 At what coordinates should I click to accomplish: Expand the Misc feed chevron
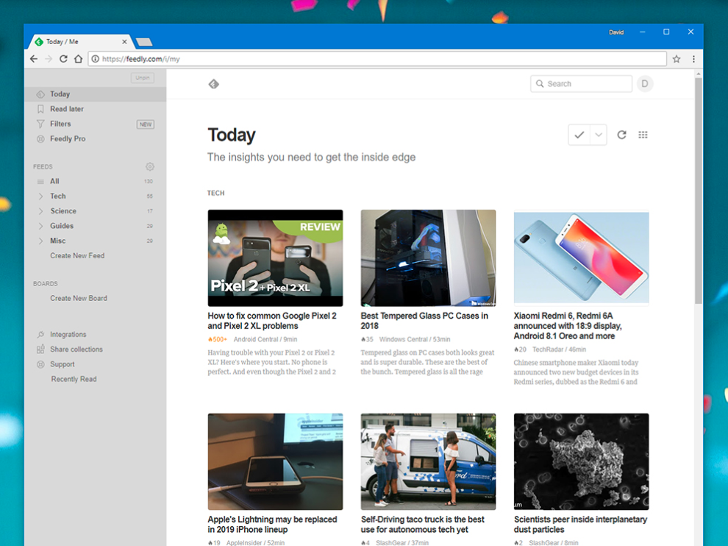point(40,241)
